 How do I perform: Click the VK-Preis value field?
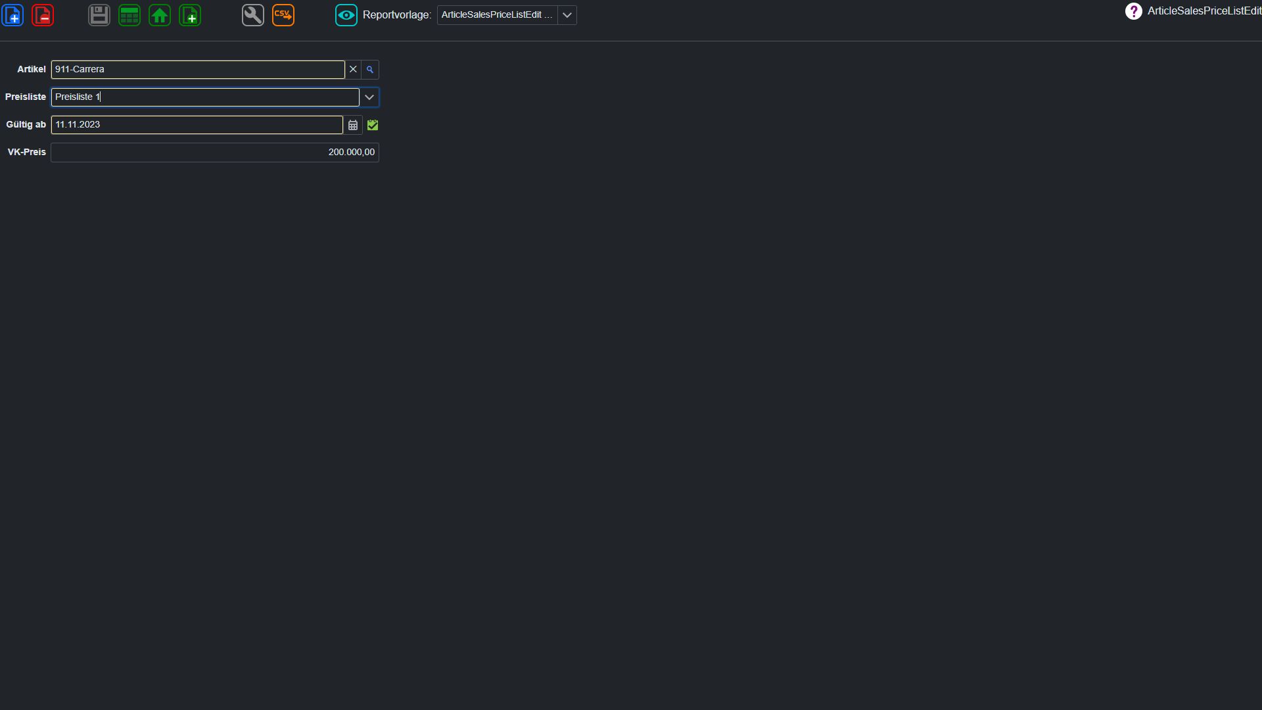pyautogui.click(x=215, y=153)
